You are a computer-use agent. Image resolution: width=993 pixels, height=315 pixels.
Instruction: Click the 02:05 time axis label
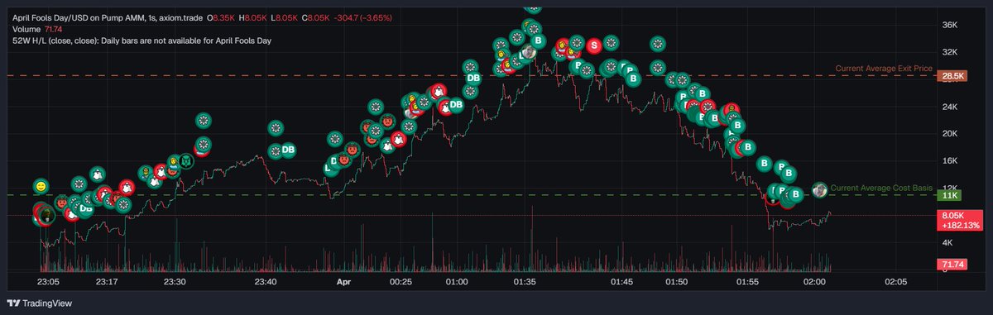tap(896, 283)
